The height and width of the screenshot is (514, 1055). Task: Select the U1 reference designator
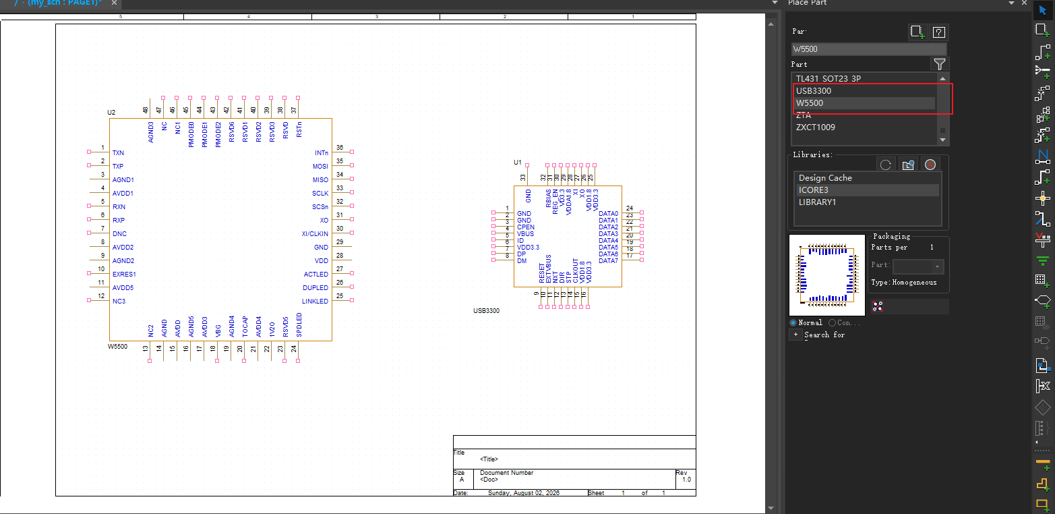pos(518,163)
